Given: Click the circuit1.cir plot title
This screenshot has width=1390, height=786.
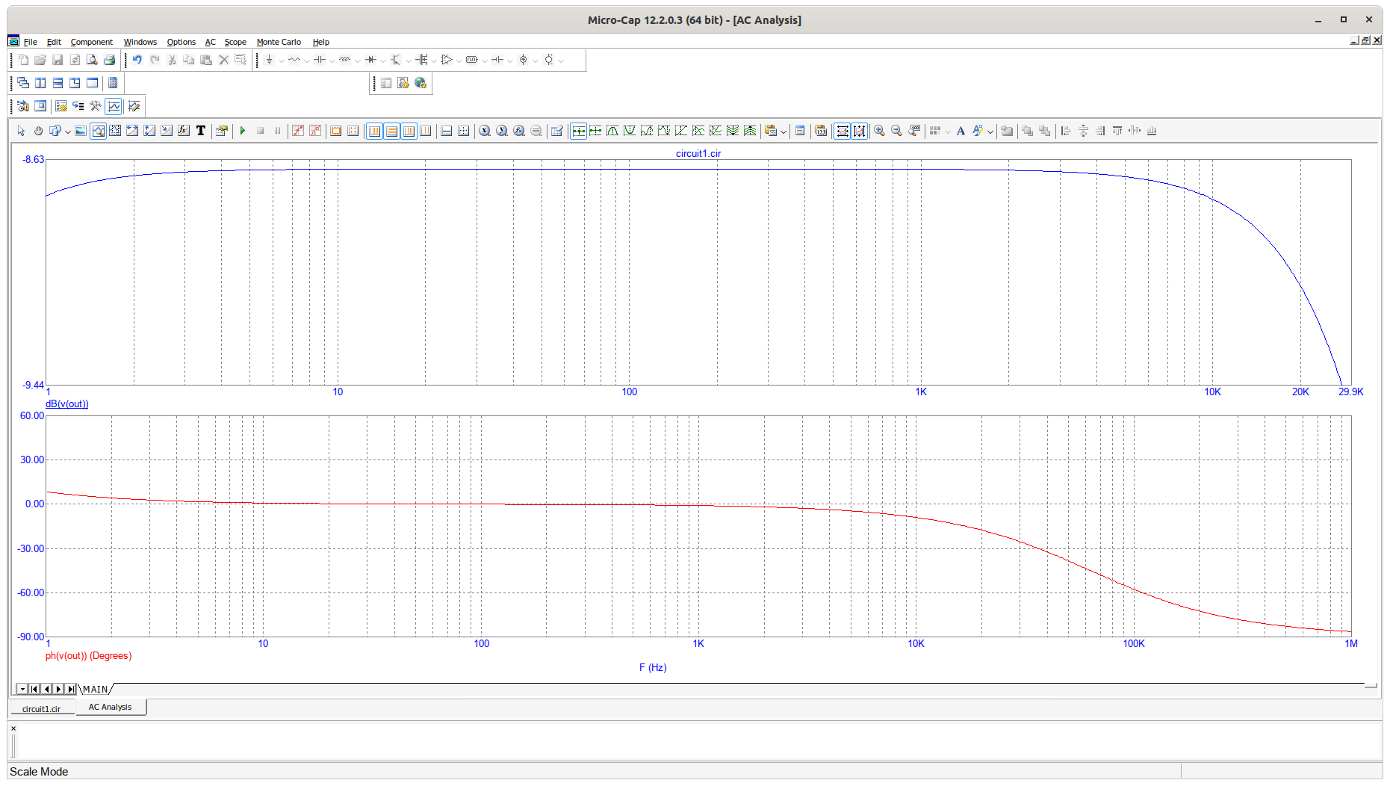Looking at the screenshot, I should pos(698,153).
